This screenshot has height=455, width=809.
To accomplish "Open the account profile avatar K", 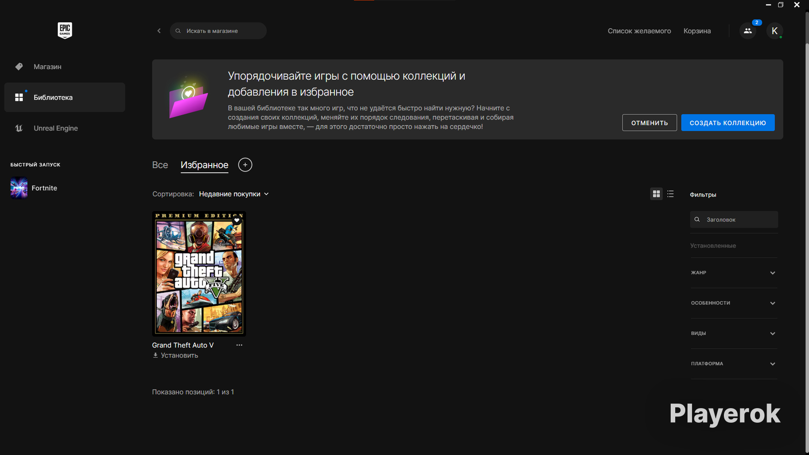I will tap(774, 31).
